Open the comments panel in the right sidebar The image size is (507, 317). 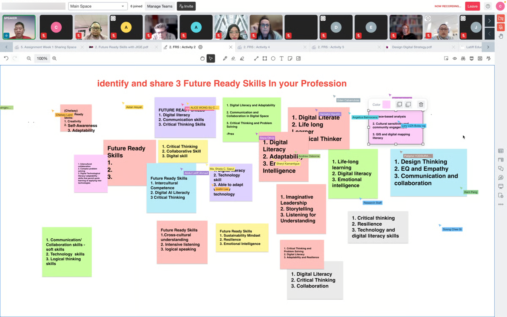pyautogui.click(x=501, y=168)
